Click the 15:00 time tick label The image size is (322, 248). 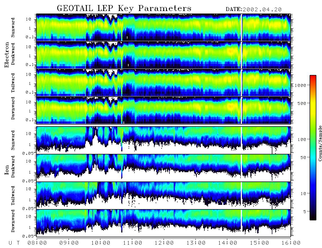(x=259, y=243)
